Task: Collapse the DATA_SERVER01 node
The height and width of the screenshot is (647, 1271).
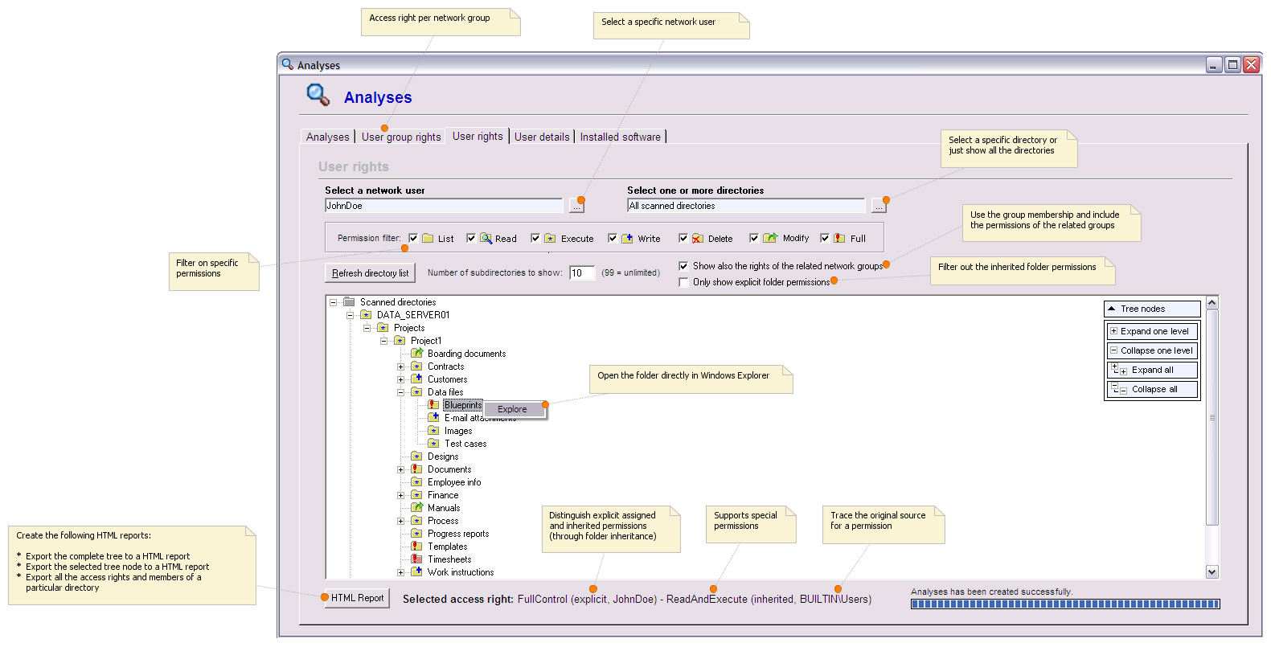Action: 350,315
